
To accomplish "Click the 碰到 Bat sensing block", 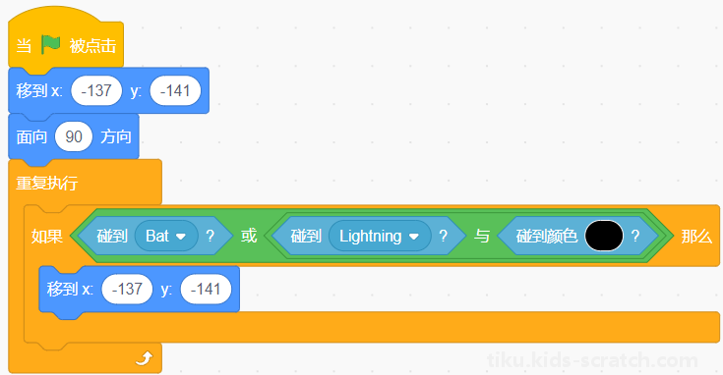I will point(155,236).
